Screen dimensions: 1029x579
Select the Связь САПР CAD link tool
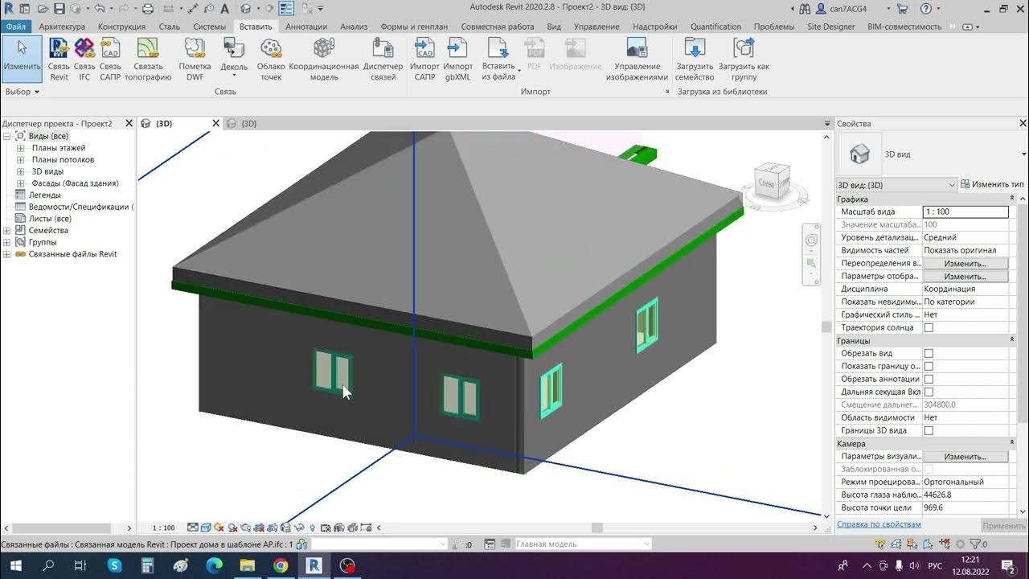[x=110, y=60]
